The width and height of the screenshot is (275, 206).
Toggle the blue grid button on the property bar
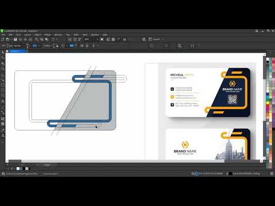tap(72, 46)
